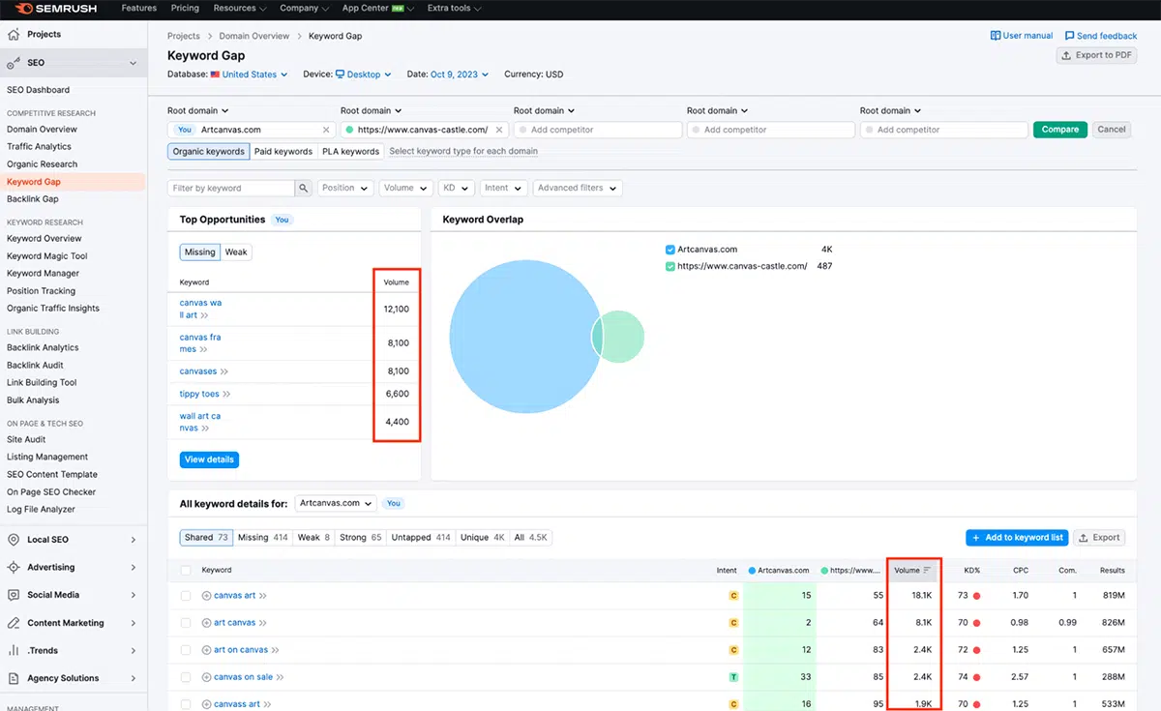Select the Paid keywords tab

(283, 151)
